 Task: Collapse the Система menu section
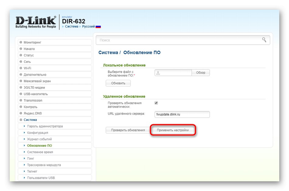pos(55,120)
